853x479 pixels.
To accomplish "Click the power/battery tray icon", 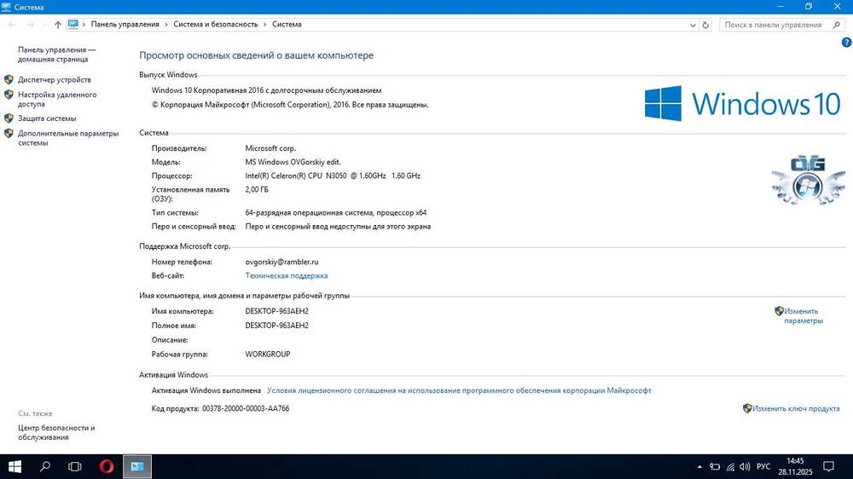I will coord(715,466).
